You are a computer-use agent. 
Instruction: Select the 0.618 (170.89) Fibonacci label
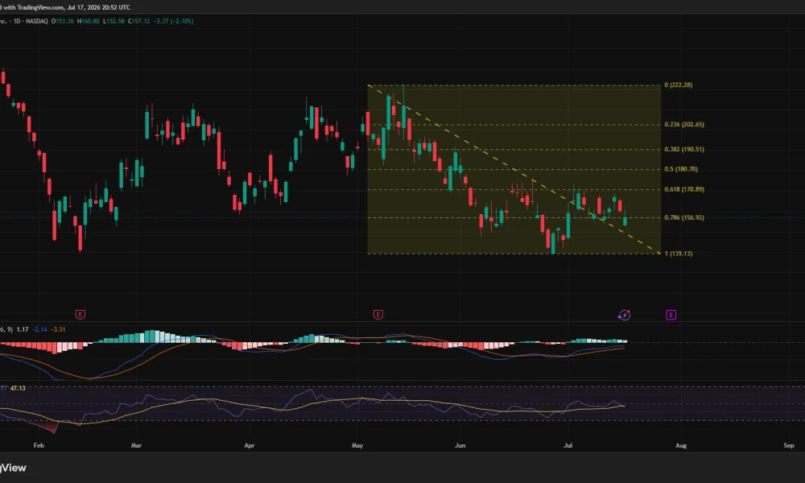pos(683,189)
